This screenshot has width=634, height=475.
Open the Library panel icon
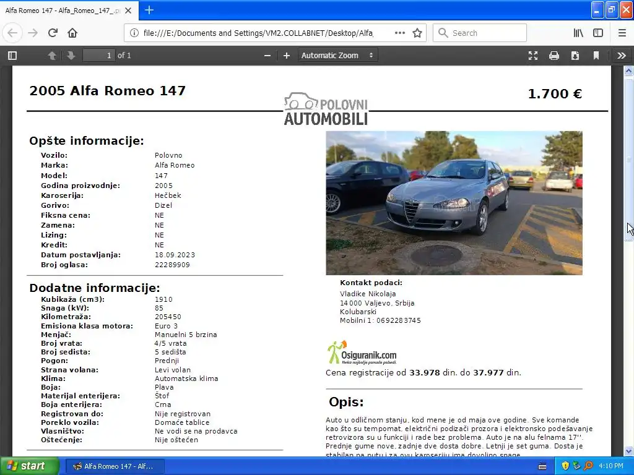pos(578,33)
